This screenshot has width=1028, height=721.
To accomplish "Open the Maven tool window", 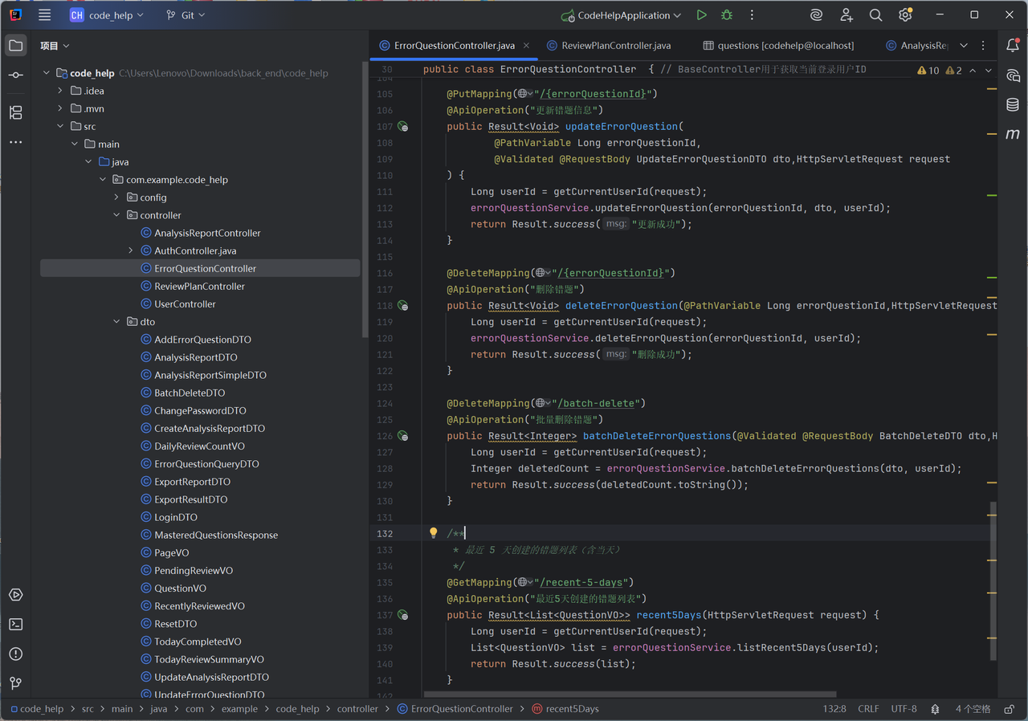I will point(1013,134).
